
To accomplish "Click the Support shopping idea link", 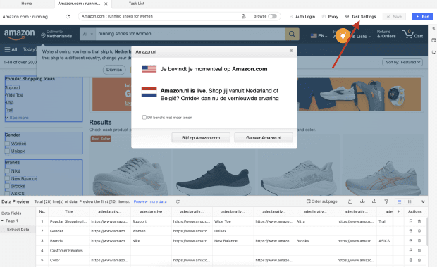I will coord(13,87).
